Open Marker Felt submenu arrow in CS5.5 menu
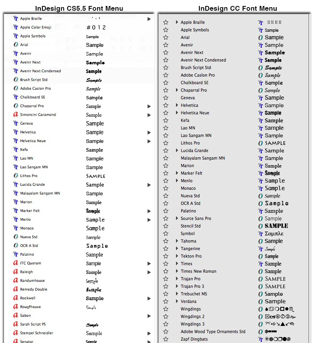Viewport: 314px width, 343px height. (x=149, y=211)
